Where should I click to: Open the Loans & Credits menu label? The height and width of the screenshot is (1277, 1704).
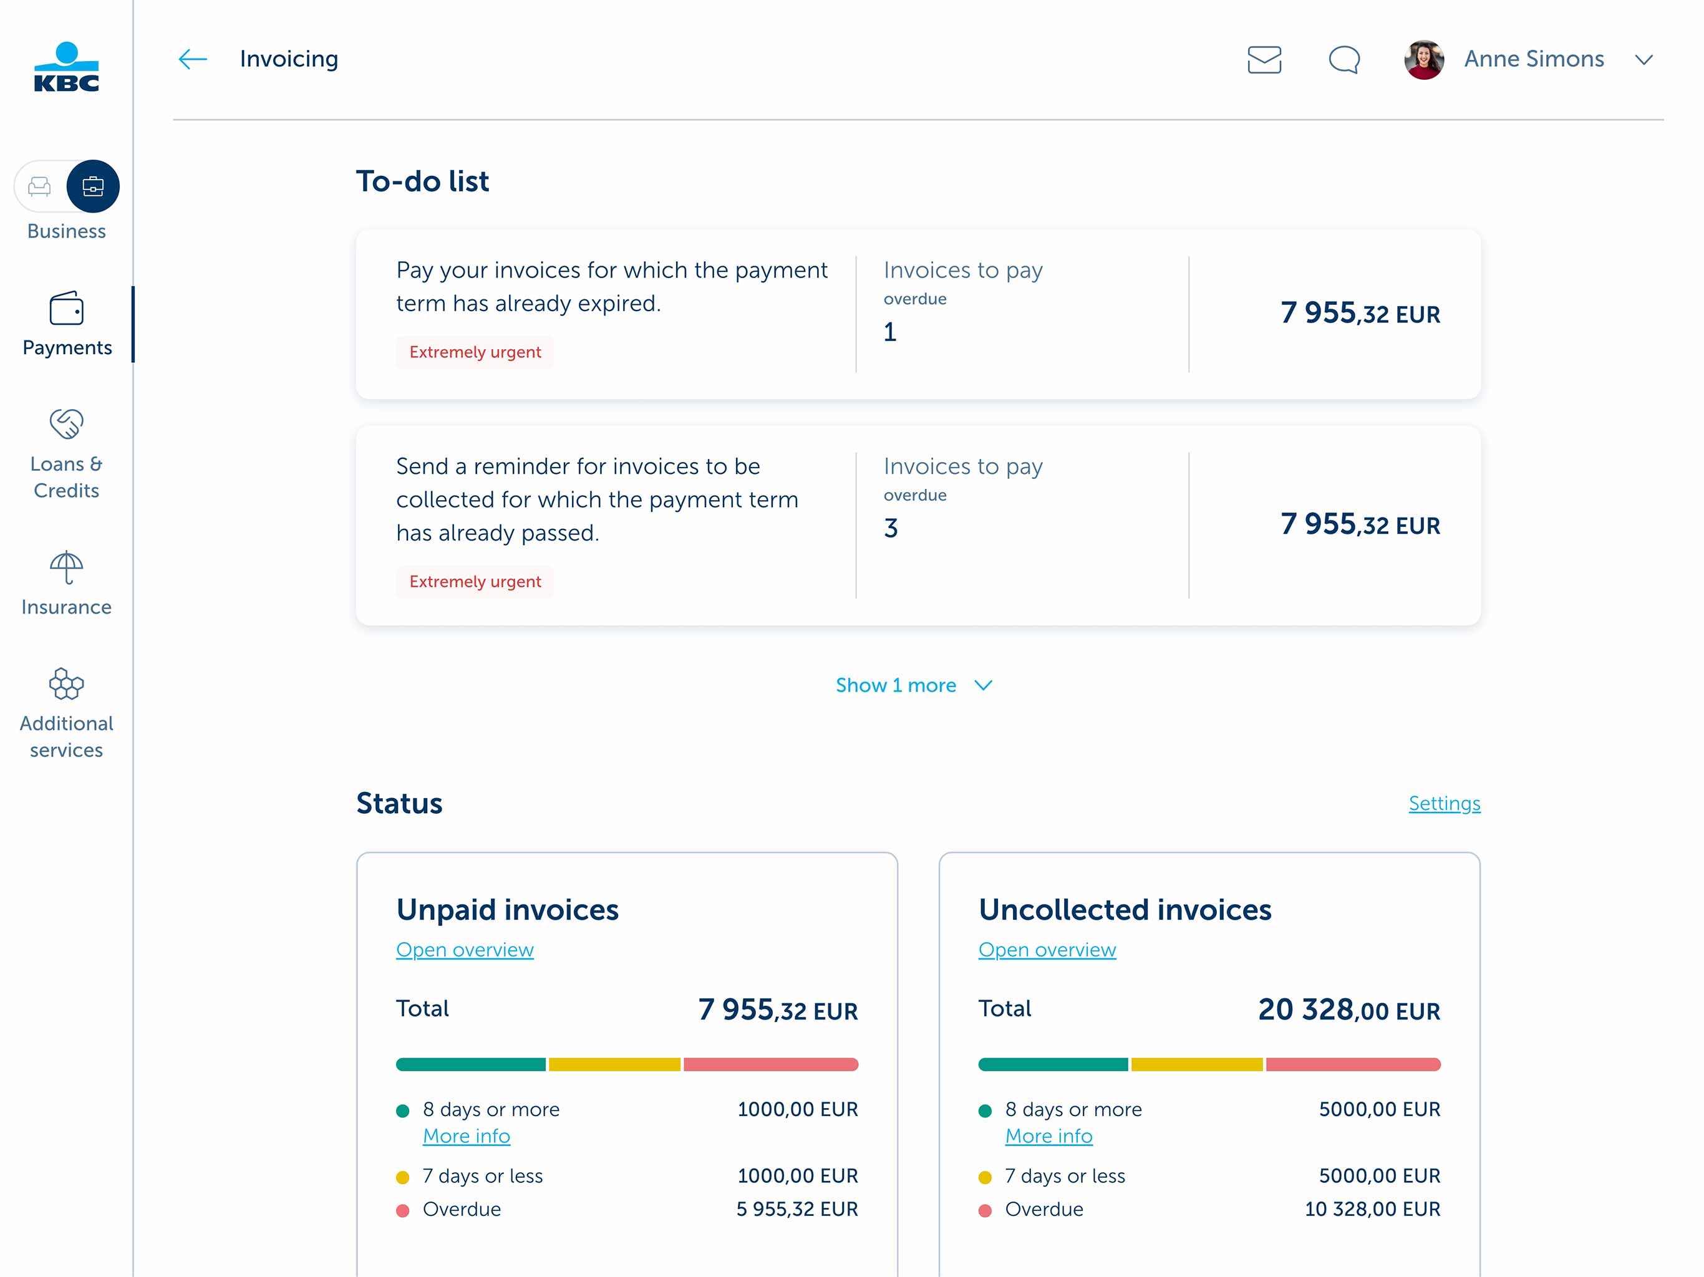(66, 477)
